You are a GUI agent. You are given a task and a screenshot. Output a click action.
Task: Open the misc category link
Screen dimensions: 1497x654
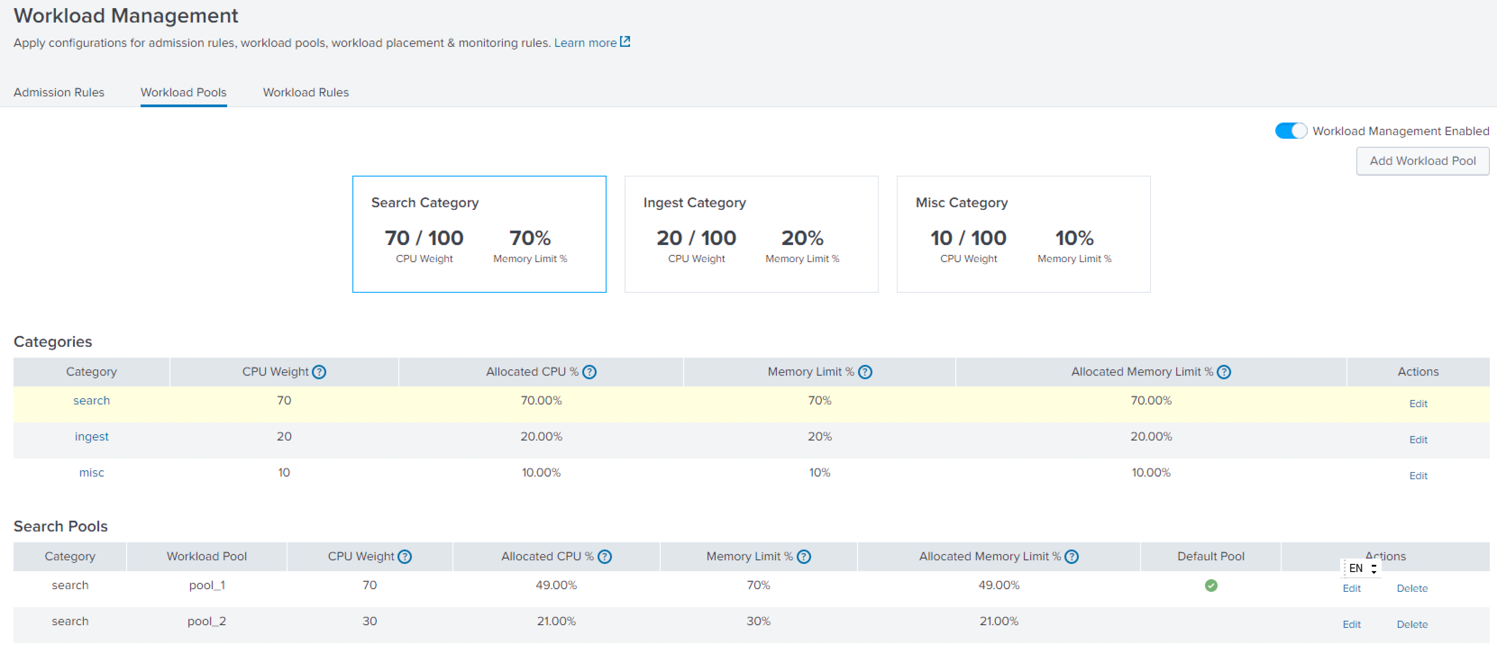click(91, 472)
